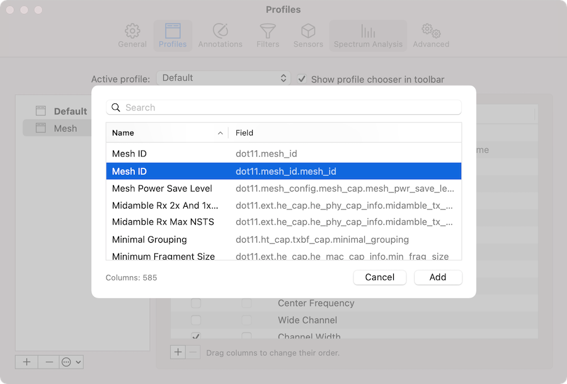Open the Annotations pane
The width and height of the screenshot is (567, 384).
pos(220,35)
